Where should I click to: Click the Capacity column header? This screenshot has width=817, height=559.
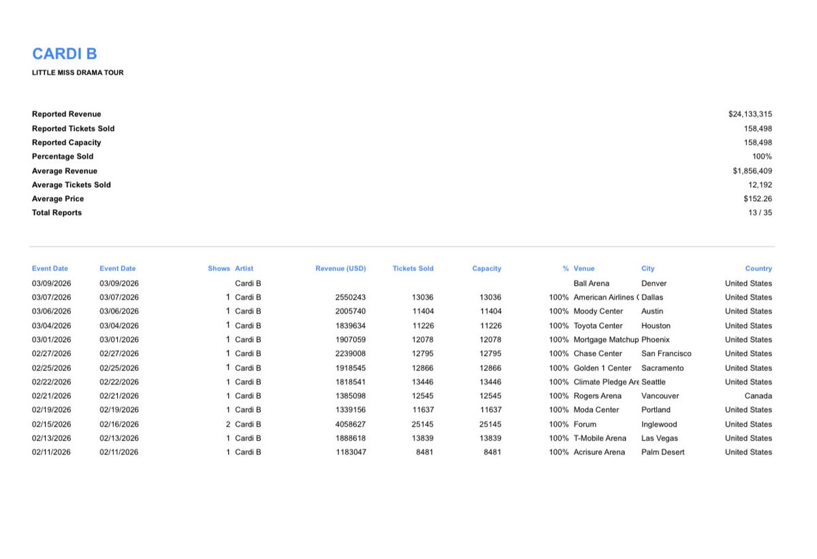click(x=487, y=268)
